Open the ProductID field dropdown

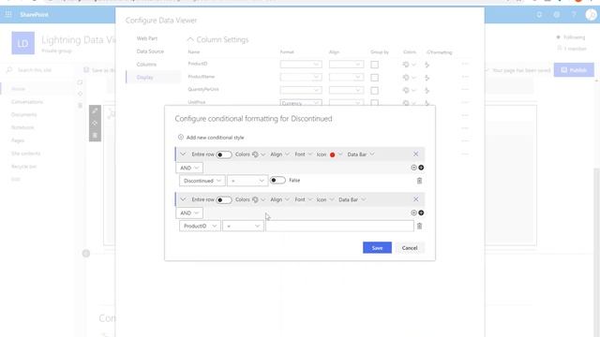[200, 227]
